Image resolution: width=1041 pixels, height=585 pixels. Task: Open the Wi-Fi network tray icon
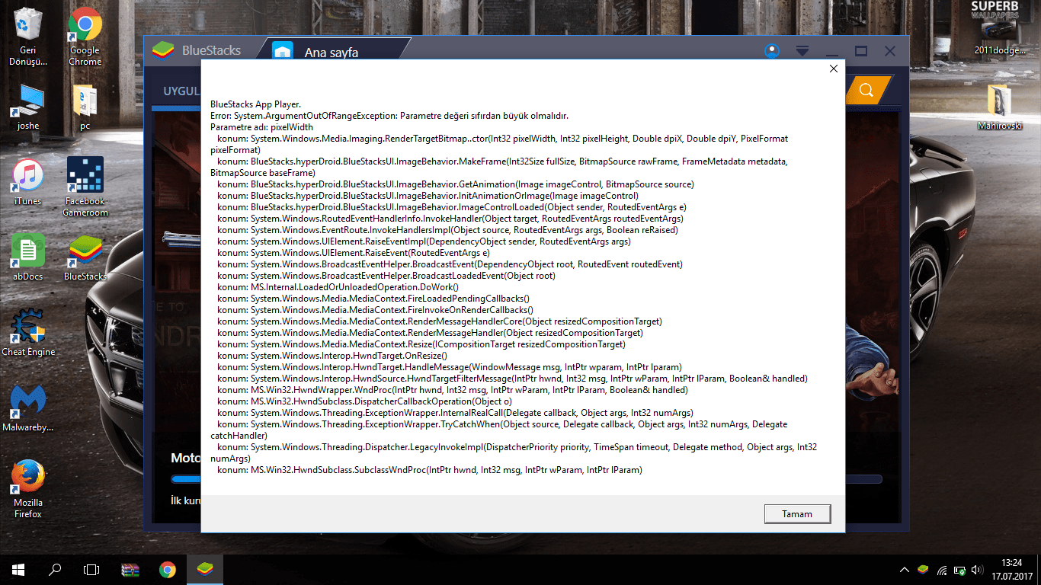(942, 570)
